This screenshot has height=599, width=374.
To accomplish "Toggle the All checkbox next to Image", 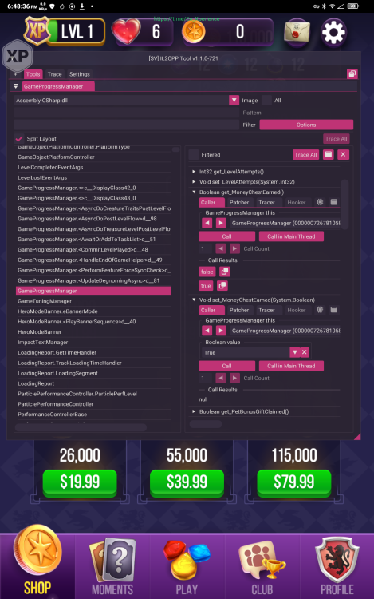I will [x=267, y=101].
